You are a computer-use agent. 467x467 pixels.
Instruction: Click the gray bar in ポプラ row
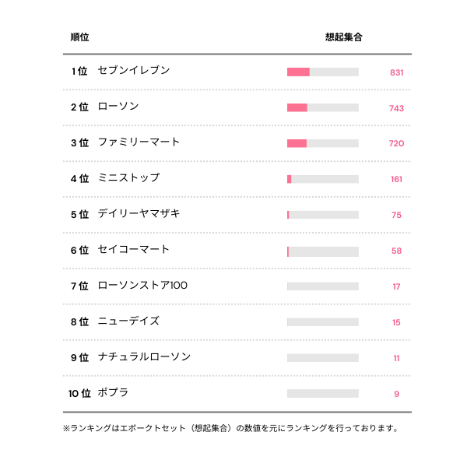pos(322,394)
